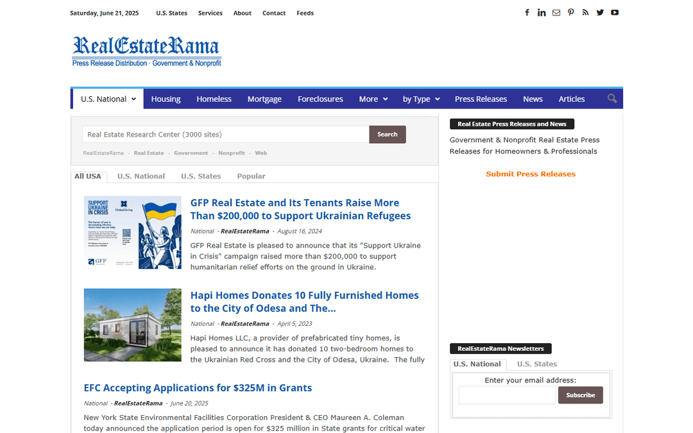Click the Subscribe button
Viewport: 693px width, 433px height.
[x=580, y=395]
